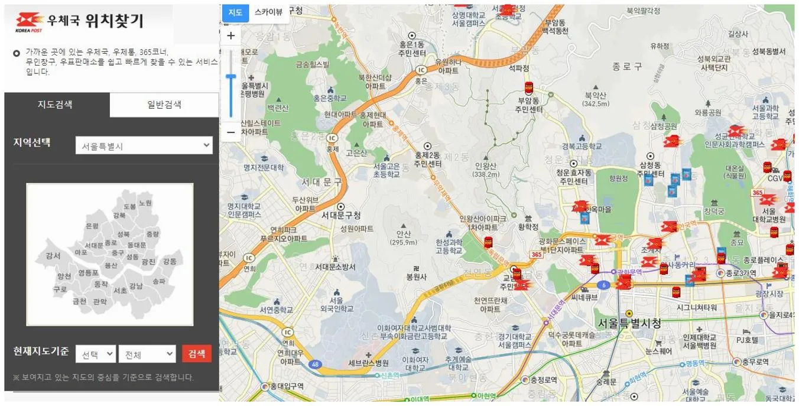Select post office marker above 성균관대학교 label
Viewport: 799px width, 406px height.
[x=736, y=131]
